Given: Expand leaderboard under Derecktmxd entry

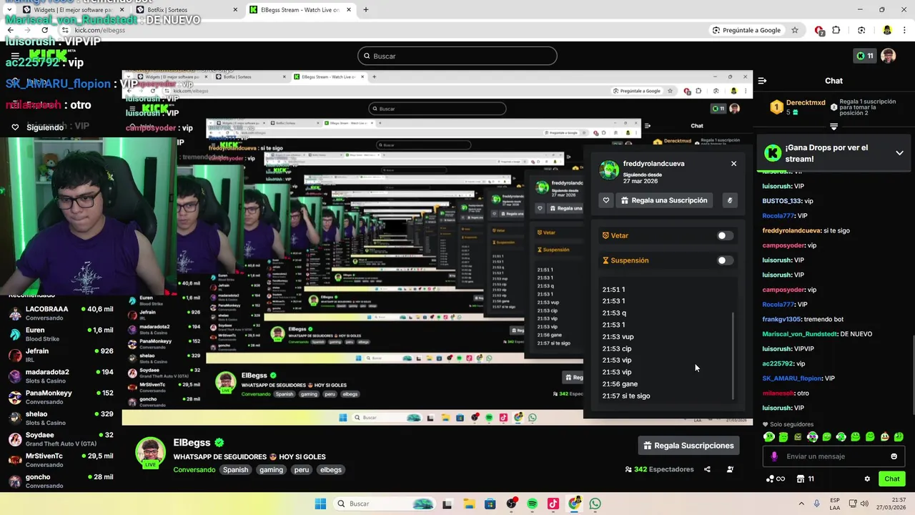Looking at the screenshot, I should (x=834, y=127).
